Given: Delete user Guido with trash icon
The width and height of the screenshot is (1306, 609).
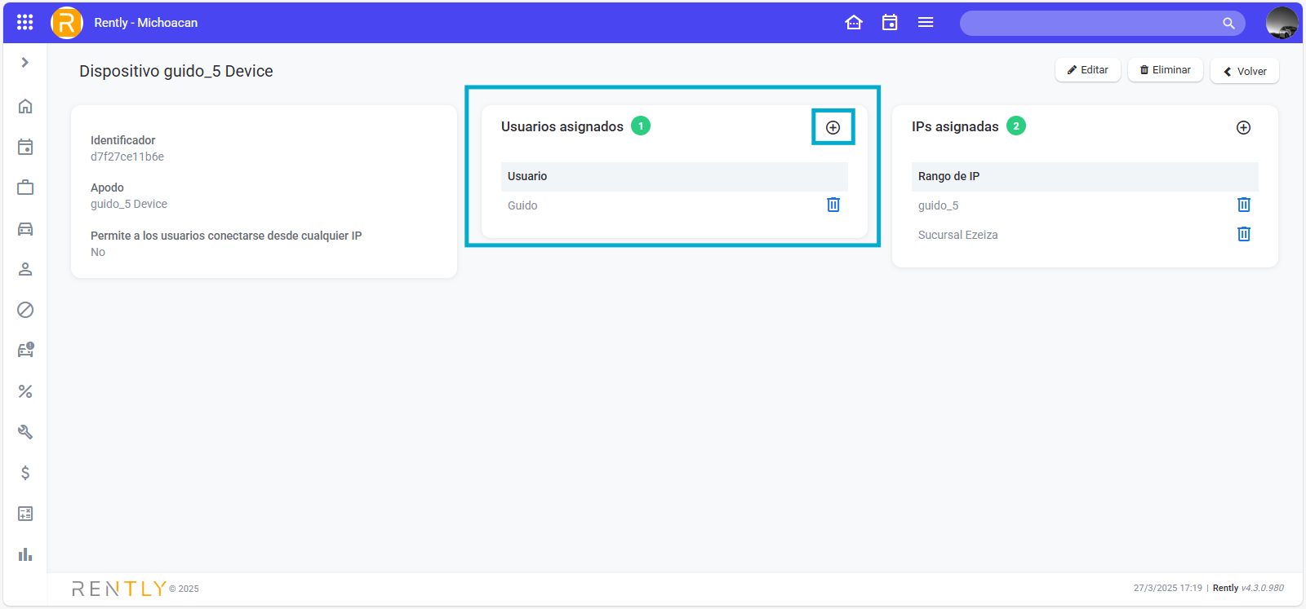Looking at the screenshot, I should pyautogui.click(x=833, y=205).
